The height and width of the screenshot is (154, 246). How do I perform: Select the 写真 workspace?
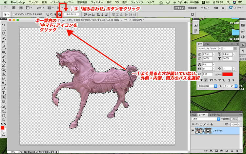(x=216, y=8)
